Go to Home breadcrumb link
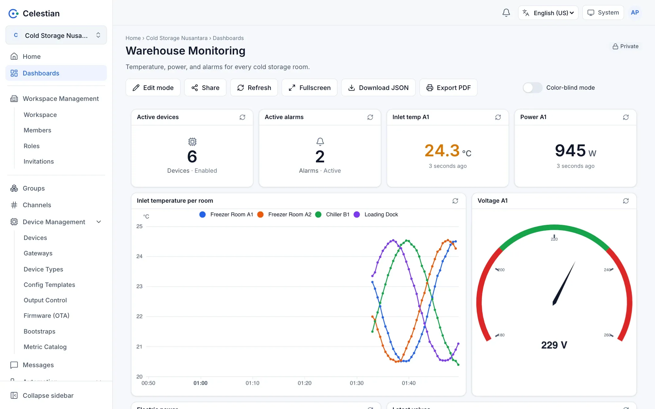The width and height of the screenshot is (655, 409). (x=133, y=38)
